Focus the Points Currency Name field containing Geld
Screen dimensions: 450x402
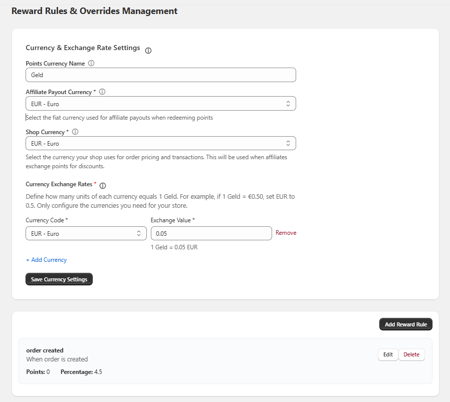(x=160, y=75)
